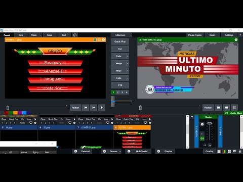
Task: Click input 8 FUTBOL thumbnail
Action: 132,139
